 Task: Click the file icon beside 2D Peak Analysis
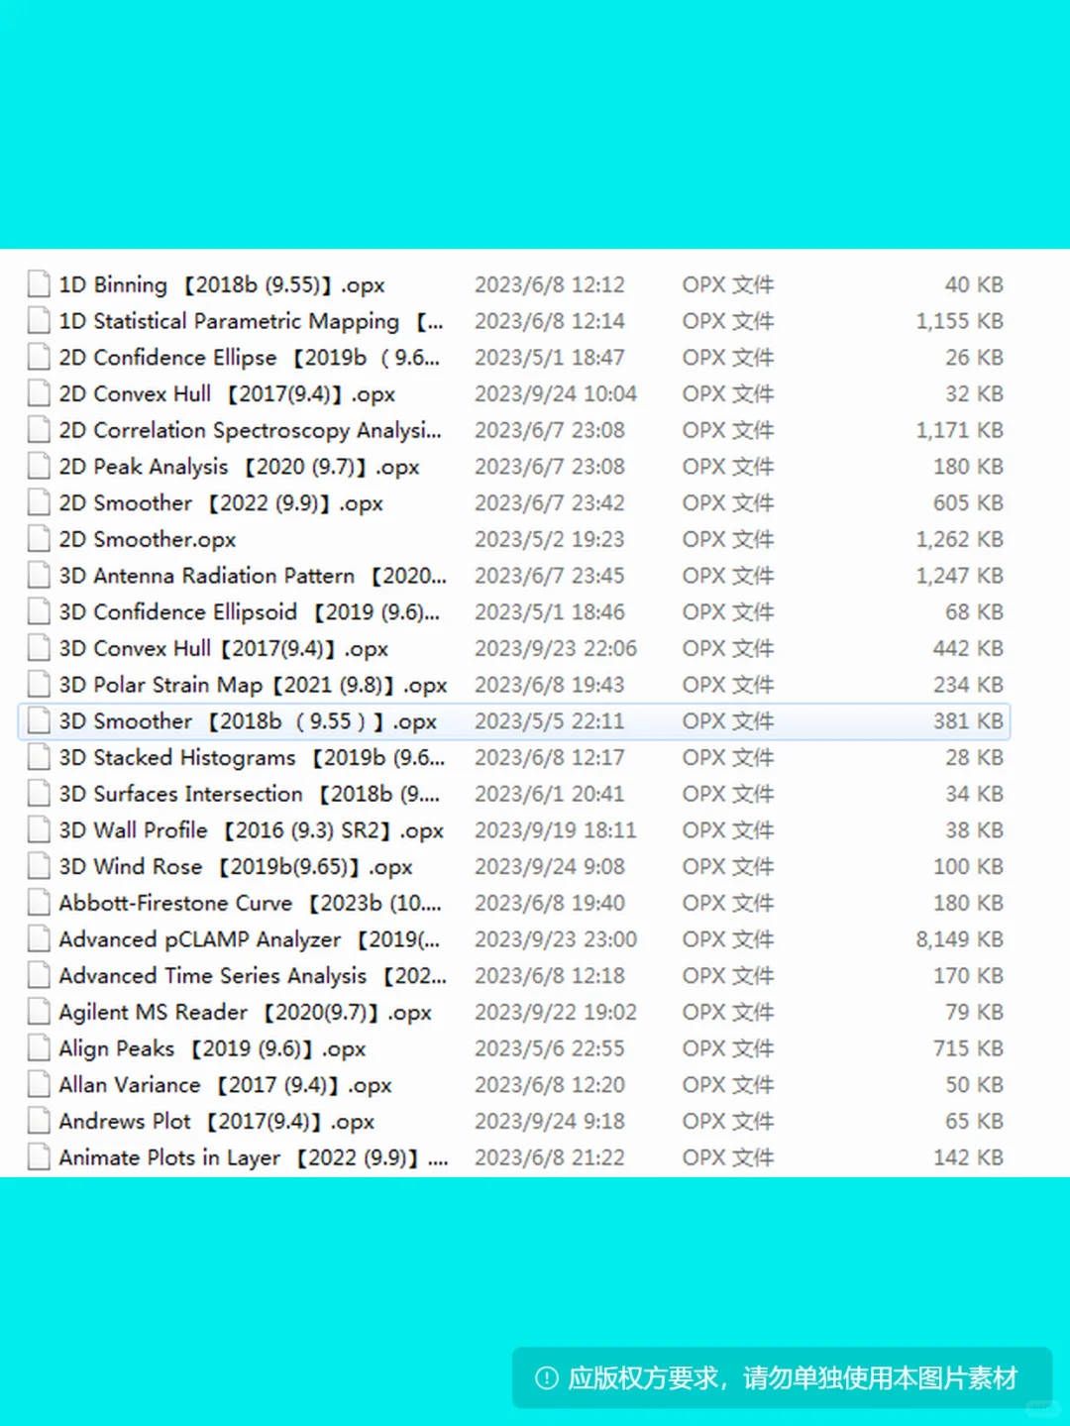39,467
